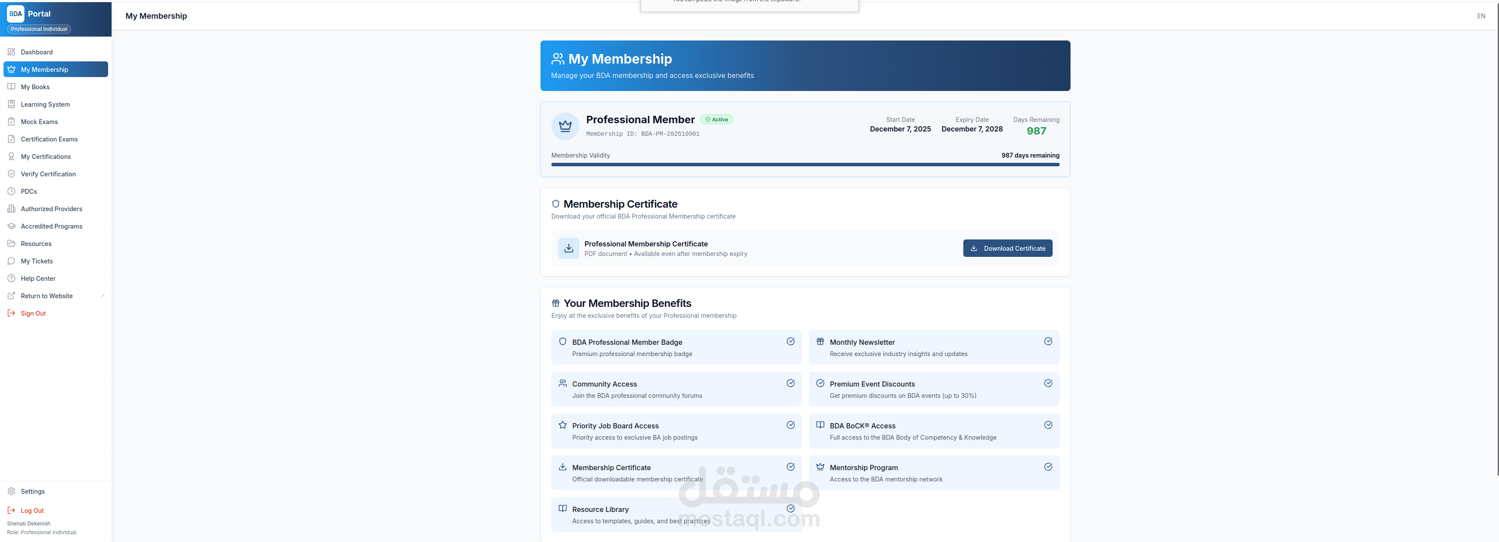Click the checkmark on BDA Professional Member Badge
This screenshot has height=542, width=1499.
pyautogui.click(x=790, y=342)
